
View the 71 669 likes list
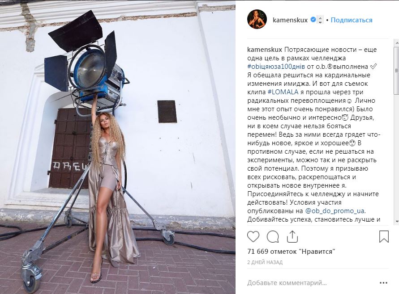pyautogui.click(x=291, y=252)
